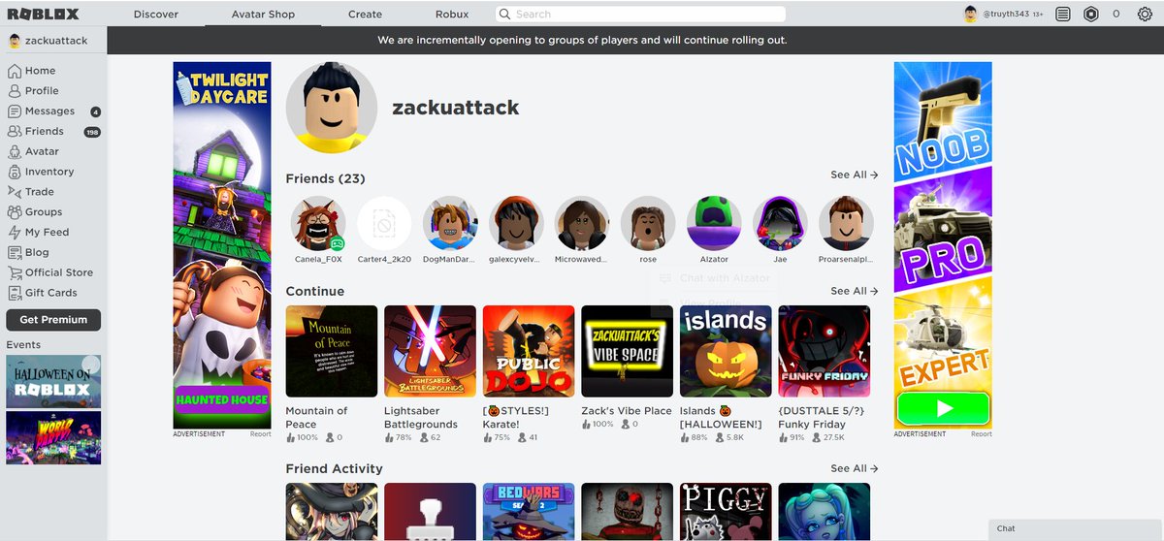Open Zack's Vibe Place thumbnail

click(x=627, y=351)
